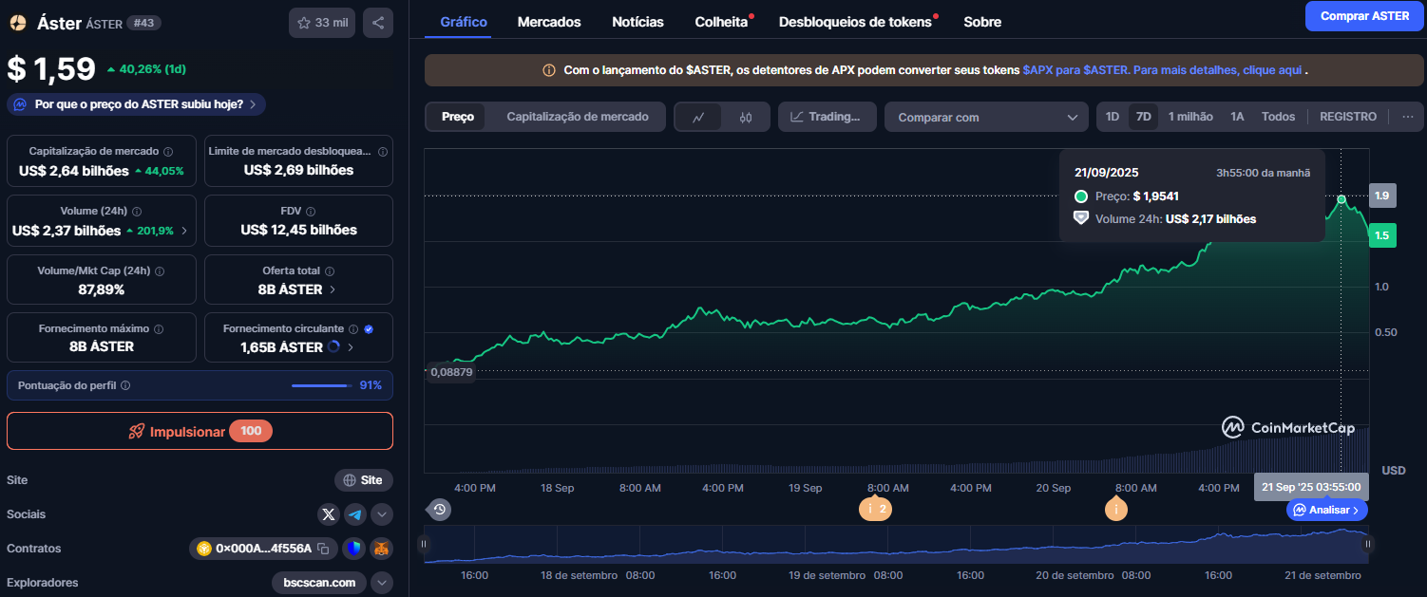Open the Colheita tab
The image size is (1427, 597).
point(721,22)
